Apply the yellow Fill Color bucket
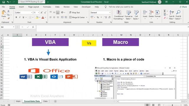 [37, 17]
